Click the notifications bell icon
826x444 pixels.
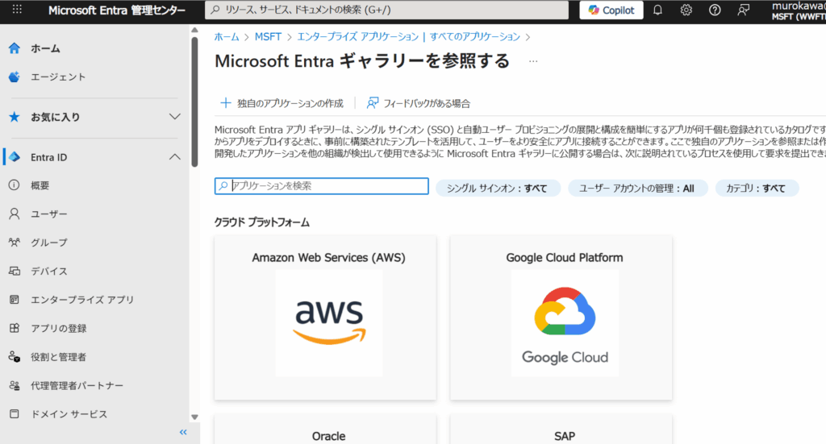(657, 10)
